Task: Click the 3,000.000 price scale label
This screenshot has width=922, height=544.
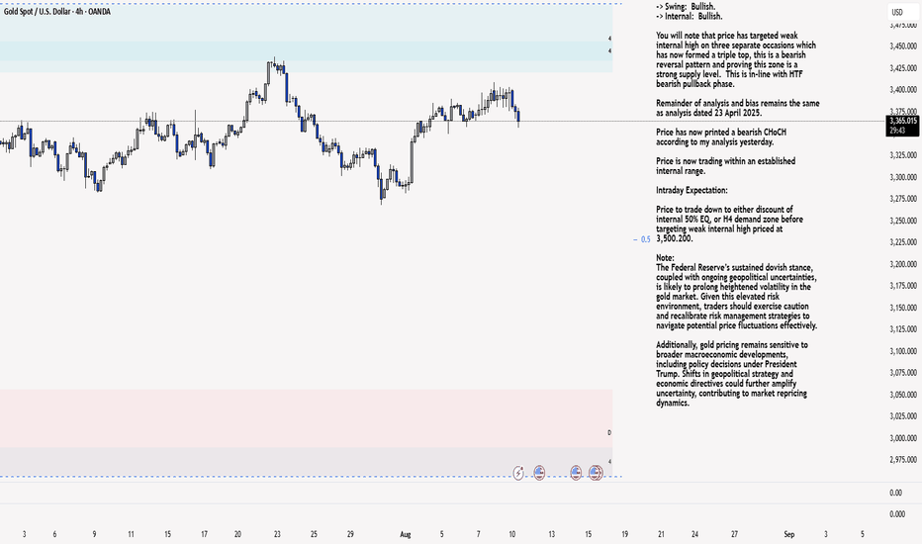Action: click(x=903, y=438)
